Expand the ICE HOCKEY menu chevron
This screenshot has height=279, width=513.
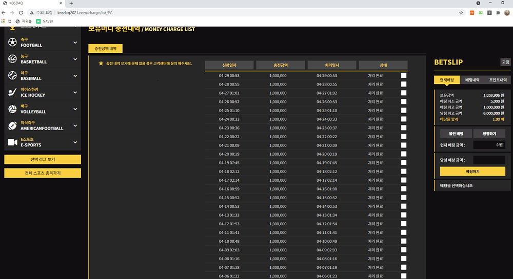pyautogui.click(x=75, y=92)
